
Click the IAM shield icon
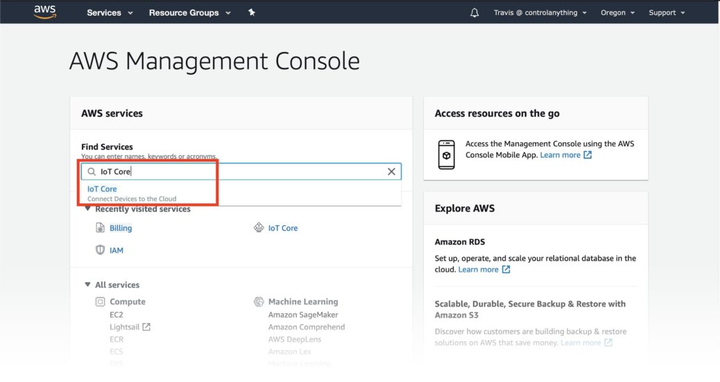pyautogui.click(x=101, y=250)
